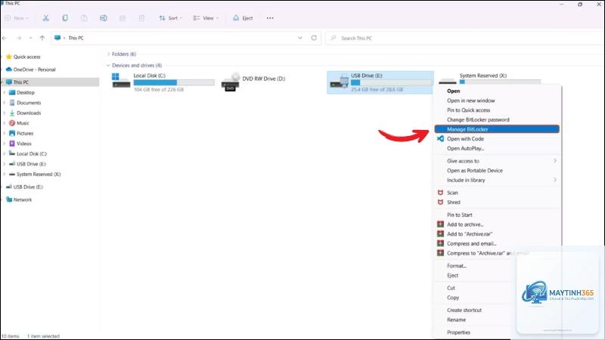
Task: Click the Delete trash icon in toolbar
Action: [x=141, y=18]
